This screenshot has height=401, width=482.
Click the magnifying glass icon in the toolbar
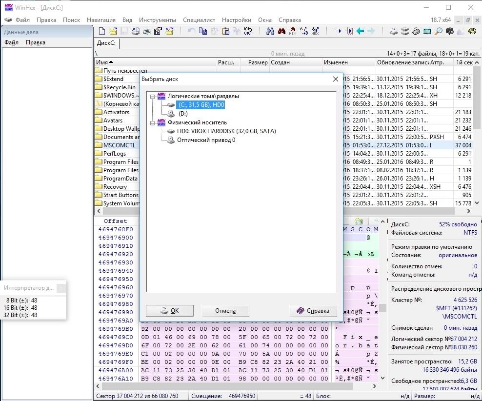(439, 31)
